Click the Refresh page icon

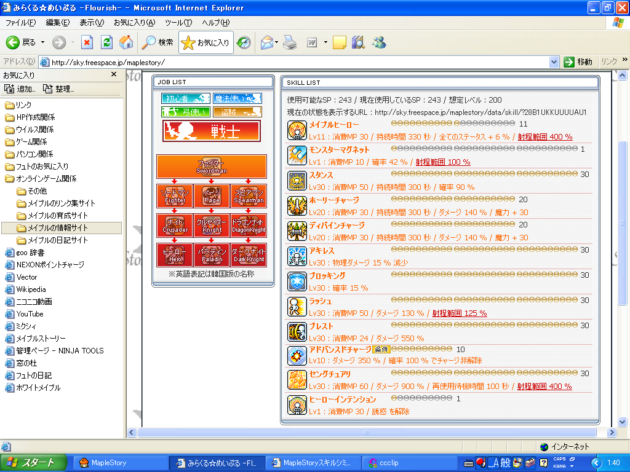[x=106, y=42]
